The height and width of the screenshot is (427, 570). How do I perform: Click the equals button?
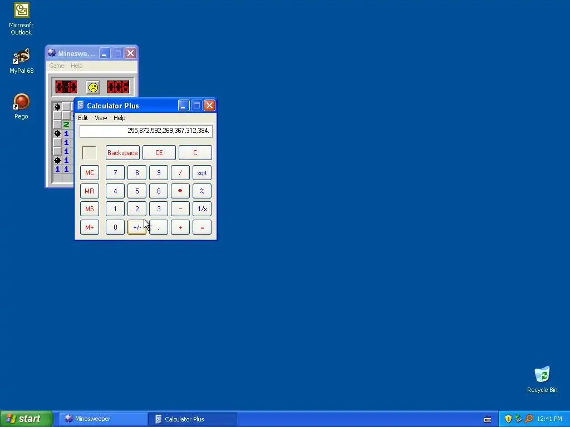[202, 227]
